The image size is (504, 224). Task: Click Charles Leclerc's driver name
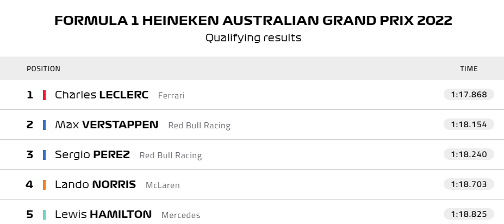tap(102, 95)
